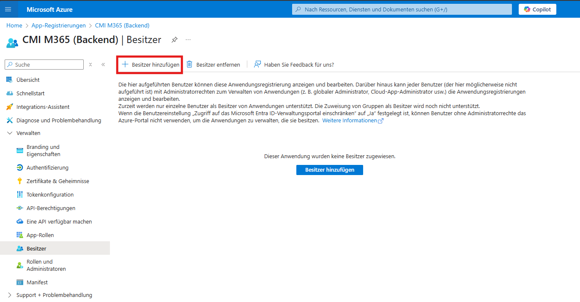Select Authentifizierung menu item
580x302 pixels.
47,167
